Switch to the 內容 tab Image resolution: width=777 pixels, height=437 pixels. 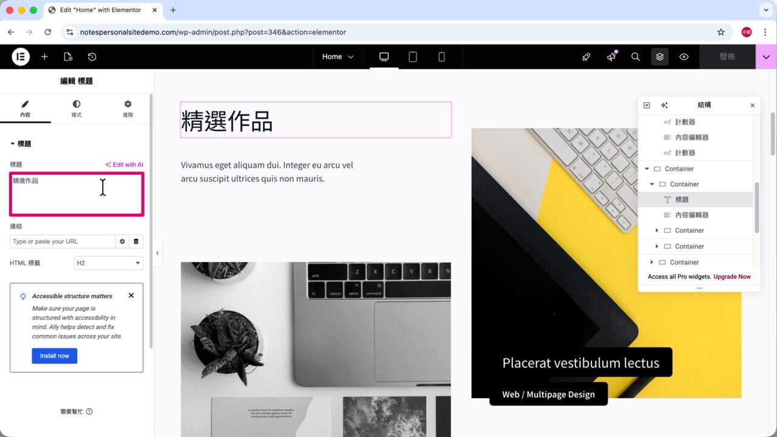[x=25, y=109]
